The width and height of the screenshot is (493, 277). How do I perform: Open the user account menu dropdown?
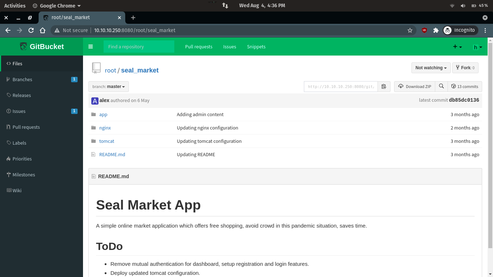point(477,47)
